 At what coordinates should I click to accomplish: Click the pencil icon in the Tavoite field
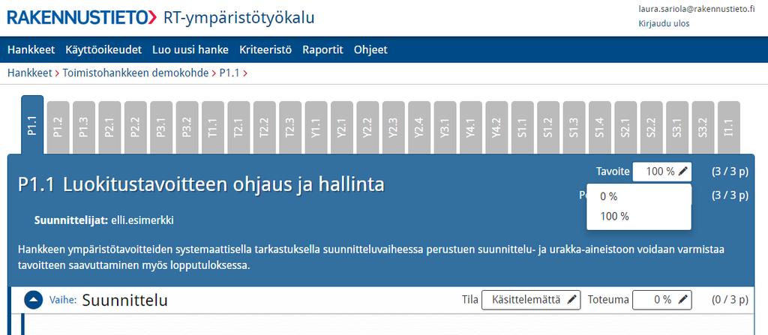tap(683, 172)
